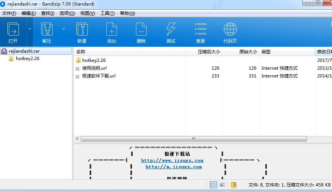
Task: Select the file 极速软件下载.url
Action: tap(99, 76)
